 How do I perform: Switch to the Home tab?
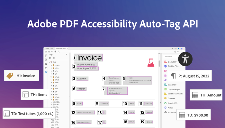[x=47, y=49]
